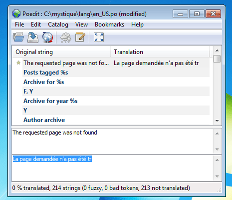This screenshot has width=232, height=200.
Task: Click the string list scrollbar down arrow
Action: tap(217, 120)
